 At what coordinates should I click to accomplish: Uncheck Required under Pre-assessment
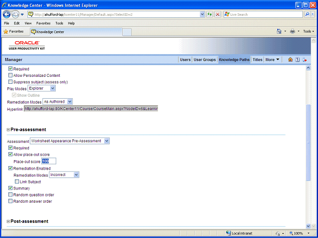(10, 148)
